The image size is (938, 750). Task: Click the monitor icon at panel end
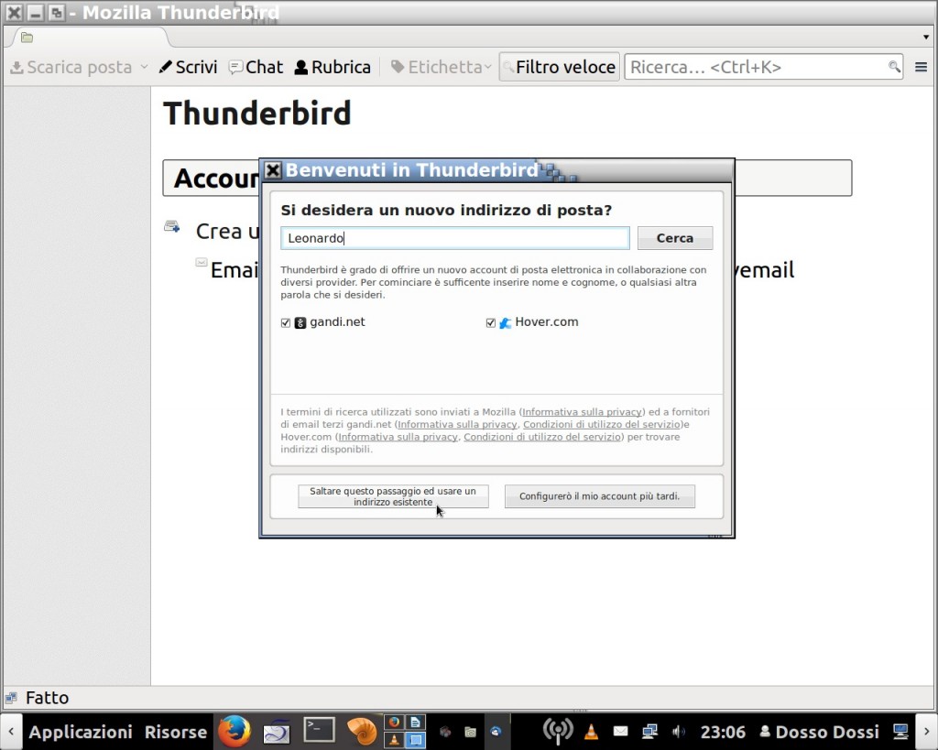900,731
